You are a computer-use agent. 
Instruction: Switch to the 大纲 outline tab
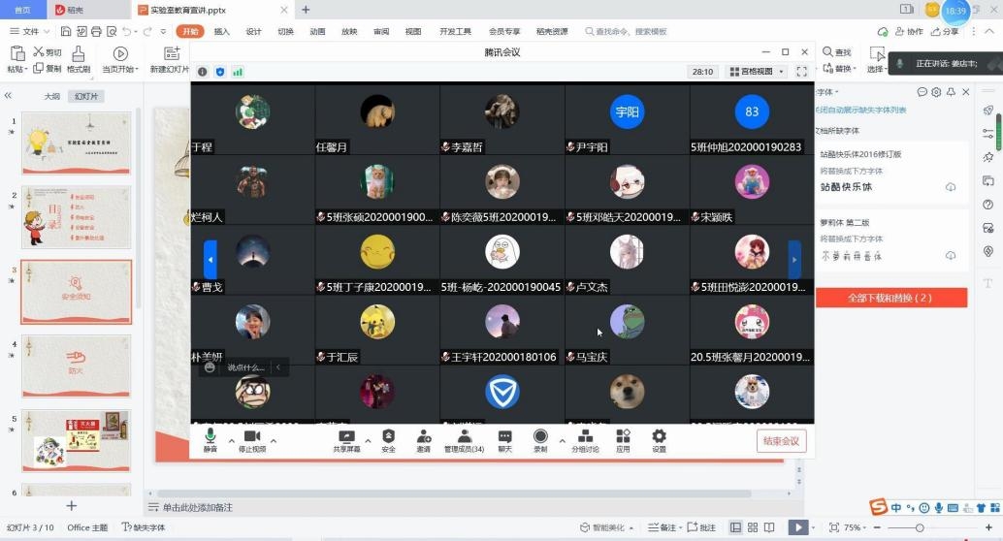tap(51, 96)
